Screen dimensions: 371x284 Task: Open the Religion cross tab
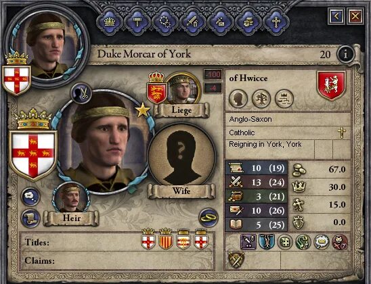(x=276, y=22)
